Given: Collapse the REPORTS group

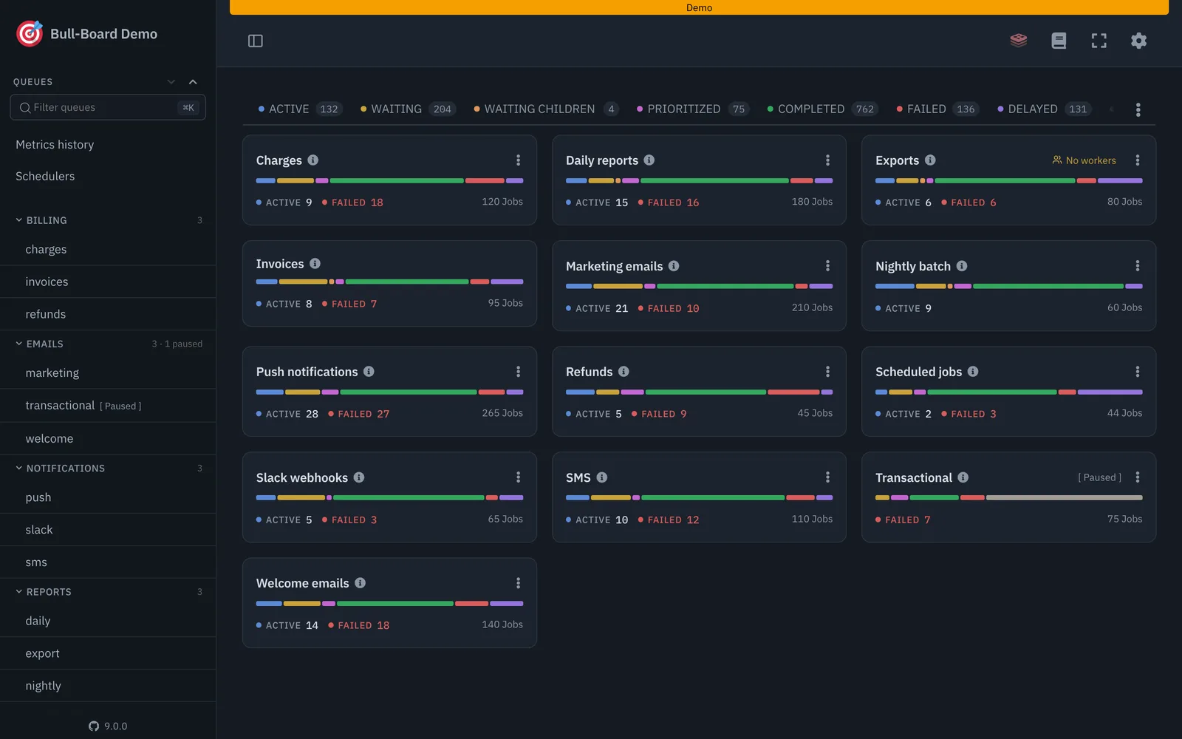Looking at the screenshot, I should (x=19, y=592).
